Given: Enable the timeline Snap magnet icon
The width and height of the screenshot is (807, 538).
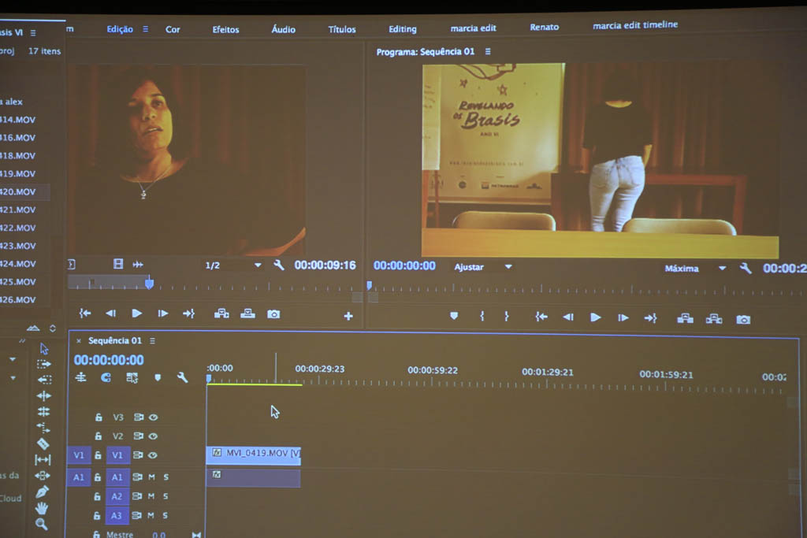Looking at the screenshot, I should [106, 378].
